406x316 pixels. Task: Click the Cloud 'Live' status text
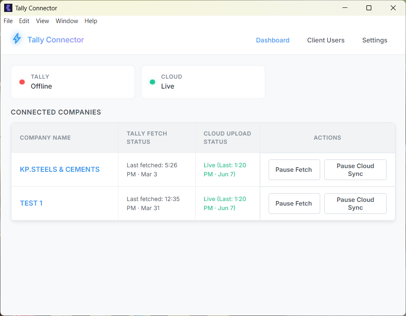(x=168, y=87)
